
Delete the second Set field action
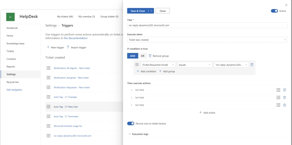pyautogui.click(x=285, y=98)
